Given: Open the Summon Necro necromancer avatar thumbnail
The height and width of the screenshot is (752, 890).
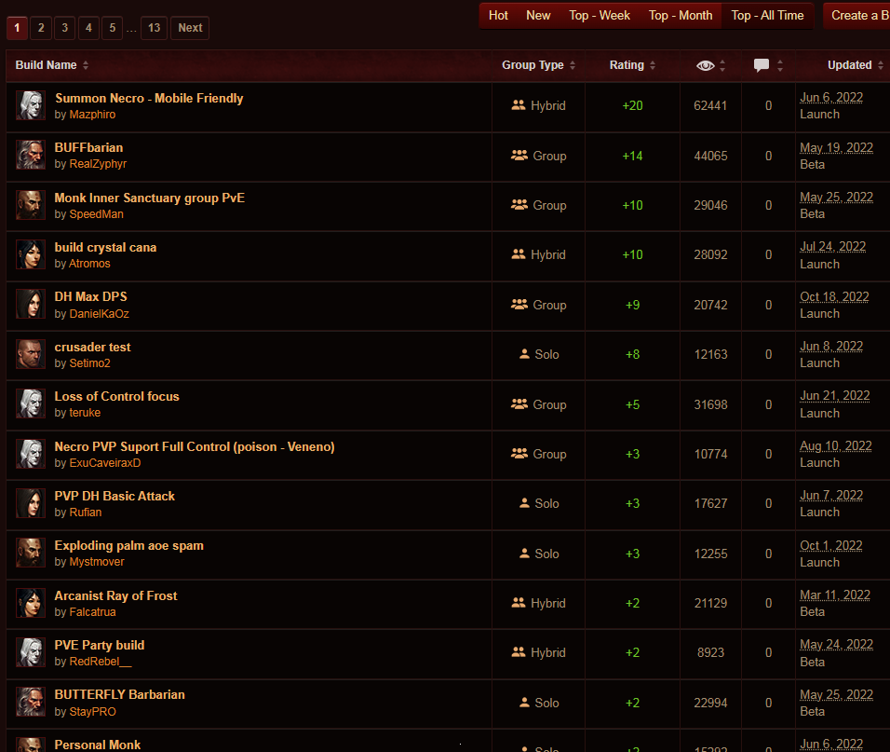Looking at the screenshot, I should [30, 105].
